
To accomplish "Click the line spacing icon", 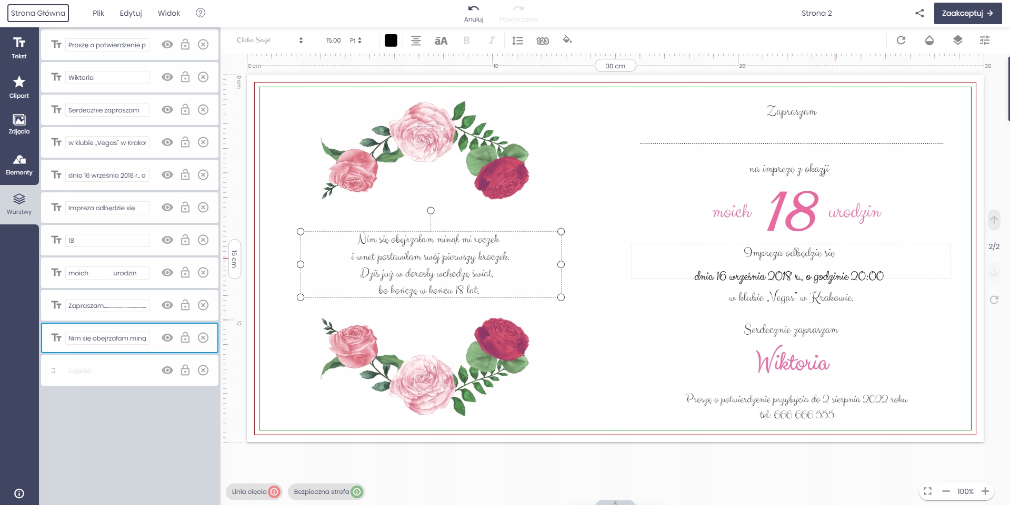I will 517,40.
